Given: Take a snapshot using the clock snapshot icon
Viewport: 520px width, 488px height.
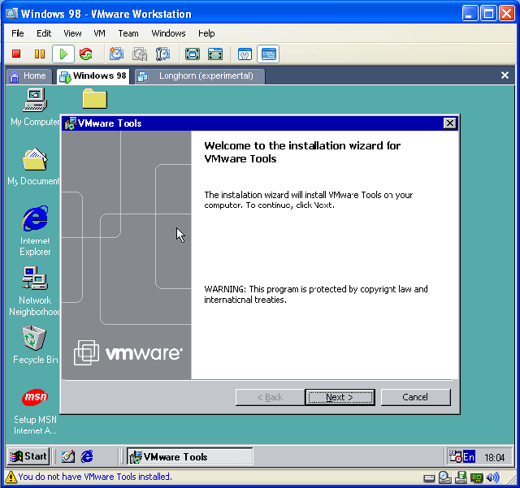Looking at the screenshot, I should pos(116,54).
